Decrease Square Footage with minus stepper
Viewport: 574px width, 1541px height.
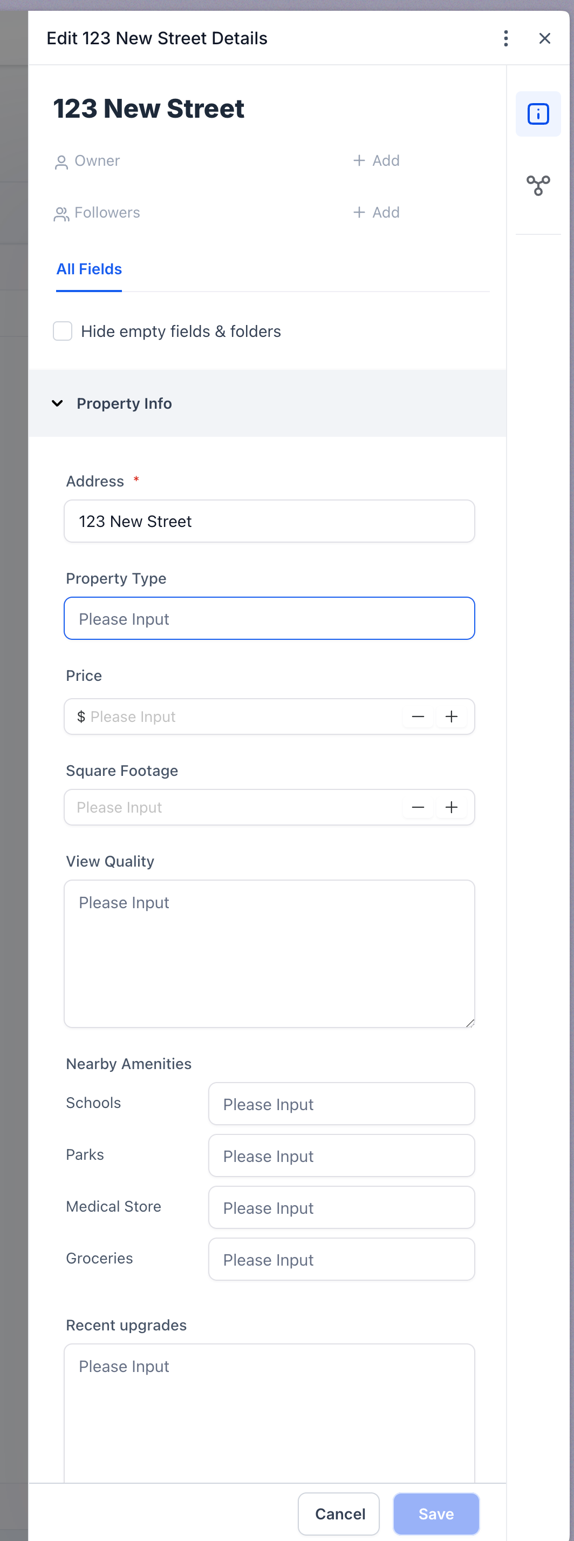pyautogui.click(x=418, y=807)
